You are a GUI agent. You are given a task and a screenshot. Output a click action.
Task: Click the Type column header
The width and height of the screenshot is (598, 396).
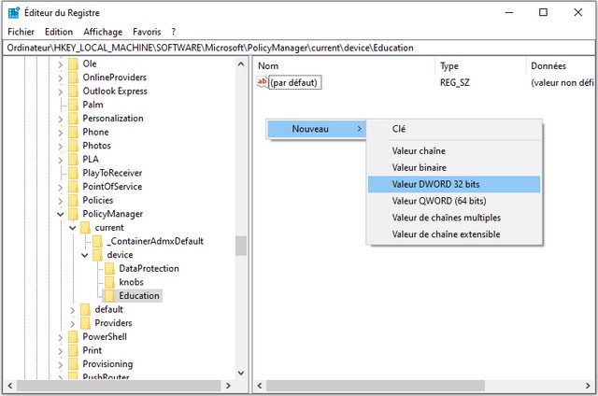[449, 66]
